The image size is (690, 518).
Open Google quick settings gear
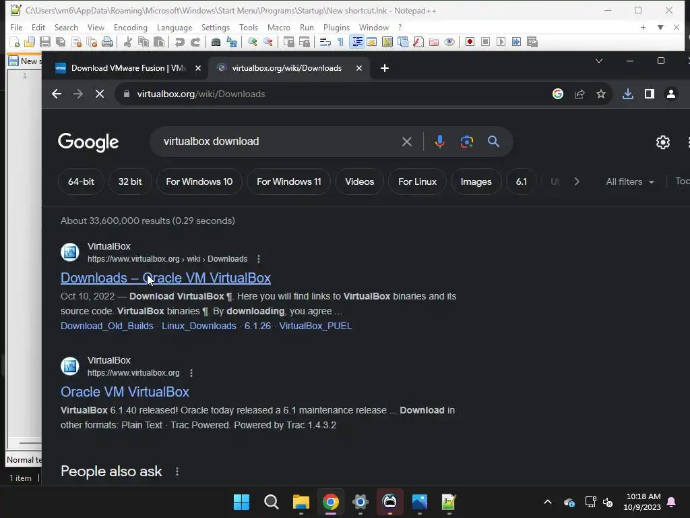pyautogui.click(x=663, y=142)
